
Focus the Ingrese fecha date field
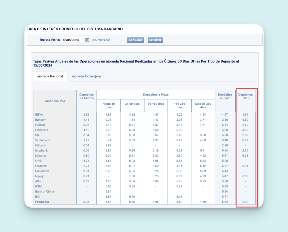tap(72, 40)
